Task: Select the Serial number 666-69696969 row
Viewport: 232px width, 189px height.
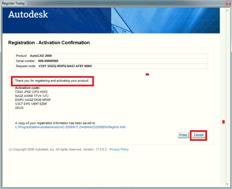Action: (111, 61)
